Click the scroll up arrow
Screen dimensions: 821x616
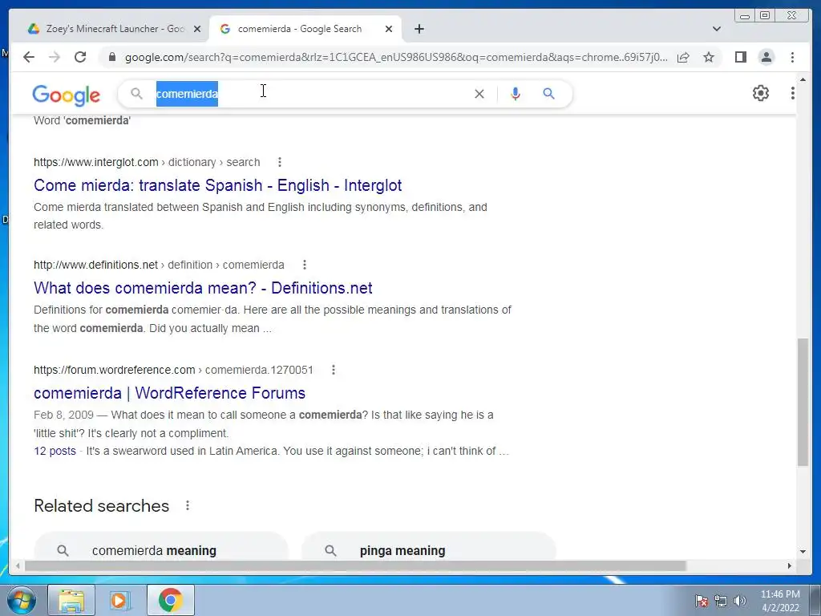(803, 79)
